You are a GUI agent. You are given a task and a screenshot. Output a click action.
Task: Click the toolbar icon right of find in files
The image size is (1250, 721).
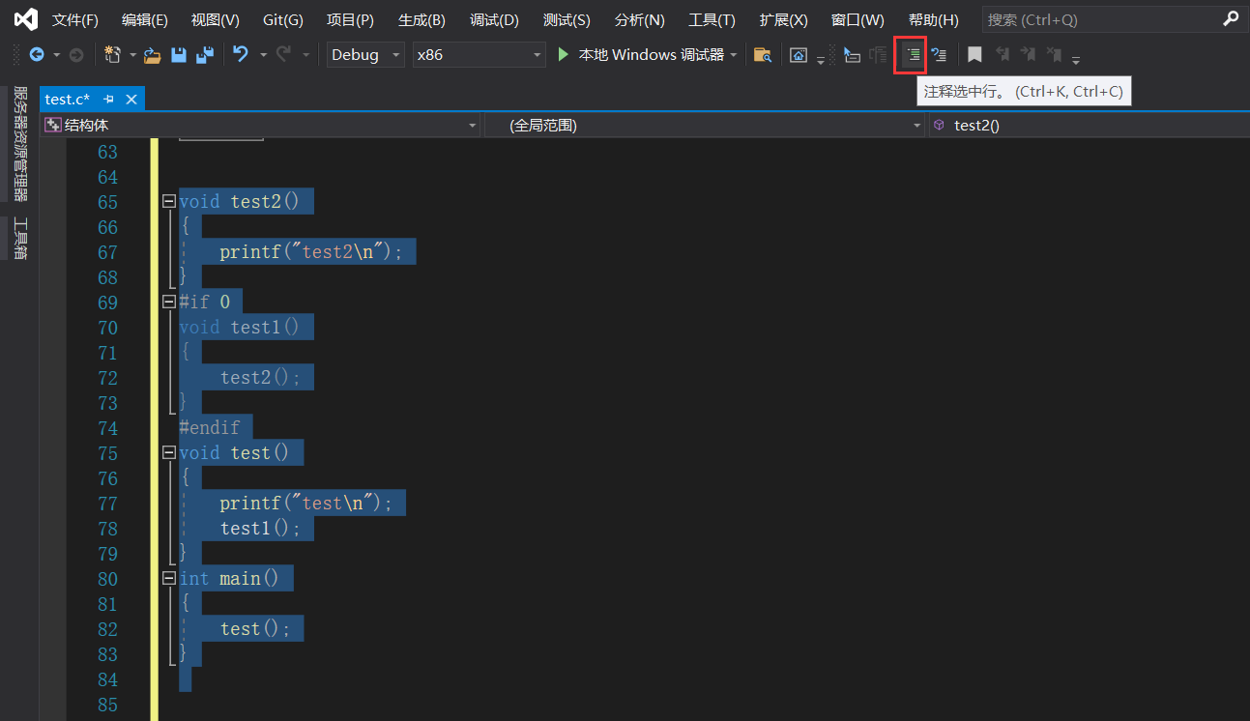pyautogui.click(x=799, y=55)
